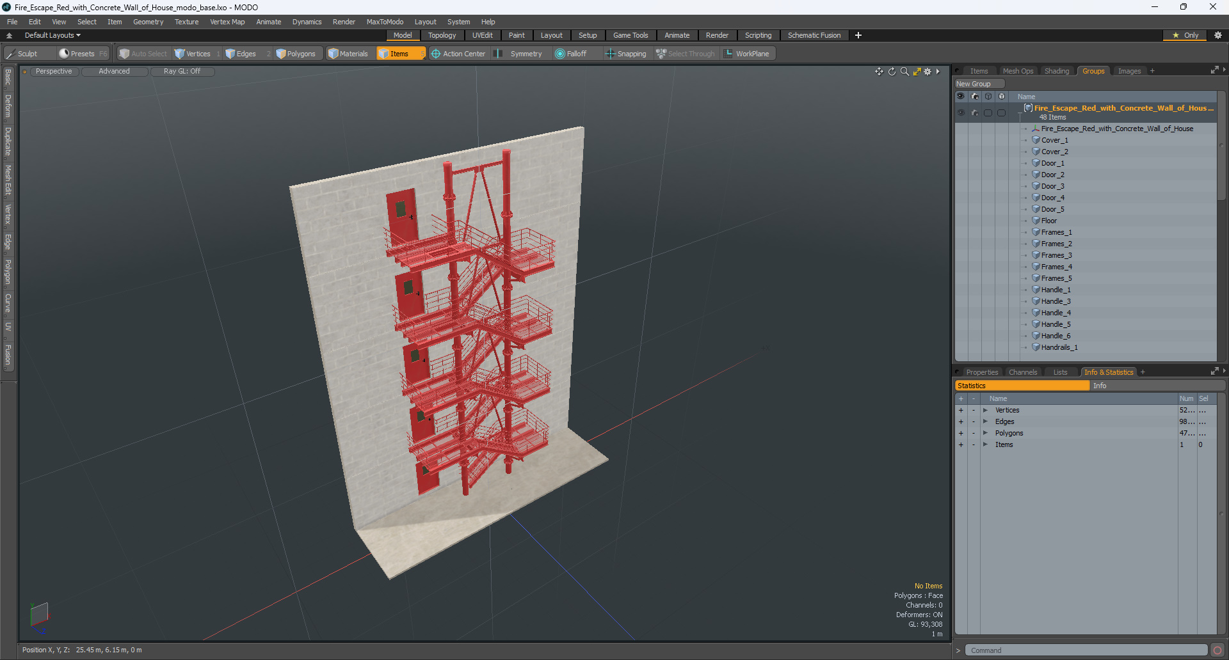Switch to Materials selection mode
The height and width of the screenshot is (660, 1229).
[348, 54]
